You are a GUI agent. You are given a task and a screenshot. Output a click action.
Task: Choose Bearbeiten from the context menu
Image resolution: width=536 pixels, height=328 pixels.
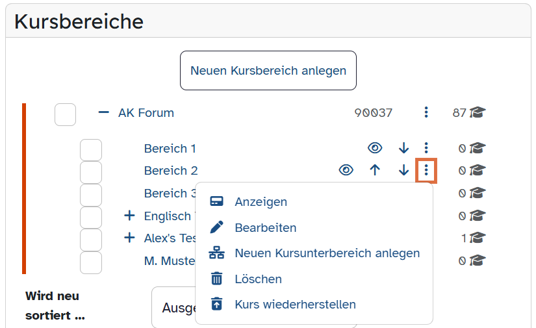click(265, 228)
